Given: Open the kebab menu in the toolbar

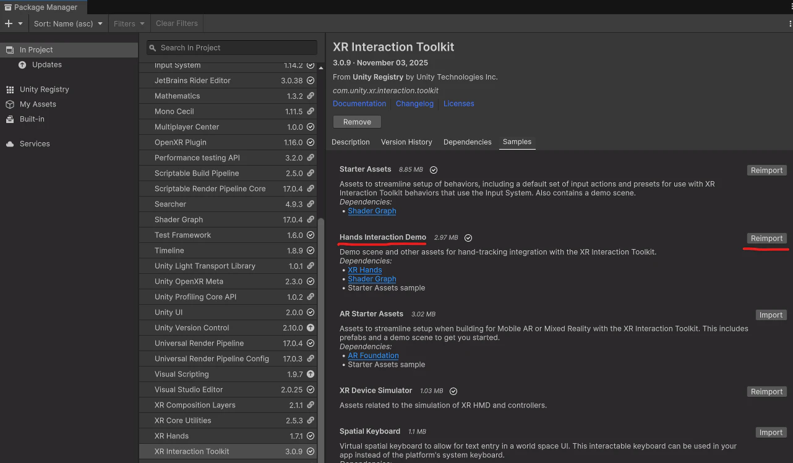Looking at the screenshot, I should coord(790,23).
